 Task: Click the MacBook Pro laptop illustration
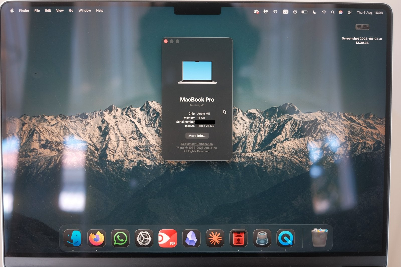(197, 72)
